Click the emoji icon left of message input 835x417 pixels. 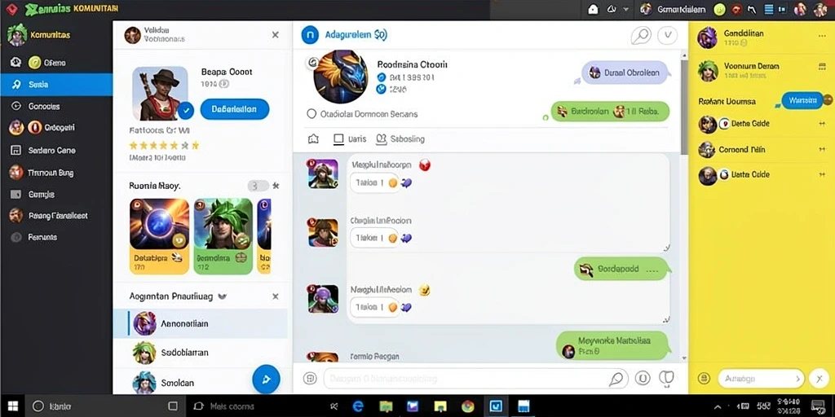[x=310, y=378]
